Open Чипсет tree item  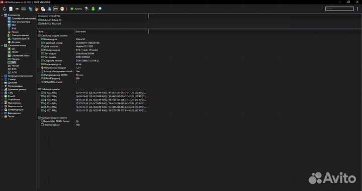click(15, 66)
